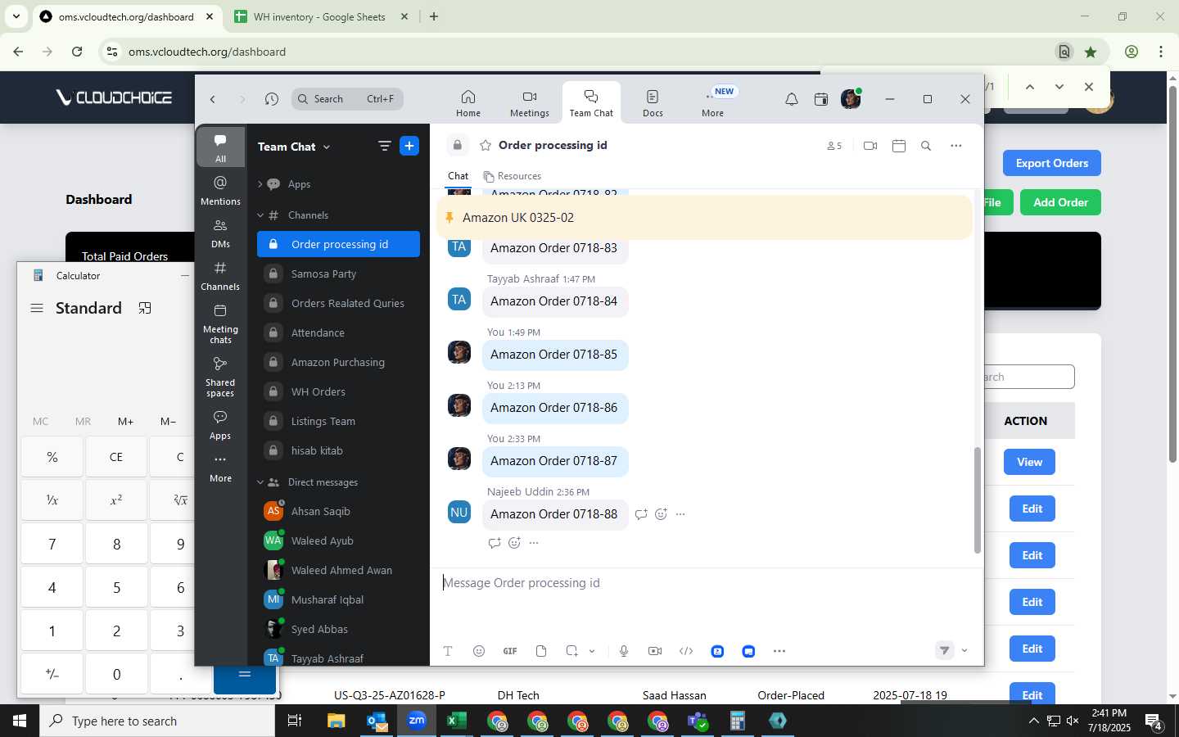Star the Order processing id channel
This screenshot has height=737, width=1179.
[x=486, y=145]
